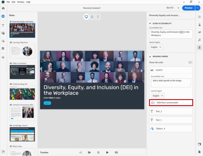Open the bottom-left panel icon of left toolbar

(3, 152)
